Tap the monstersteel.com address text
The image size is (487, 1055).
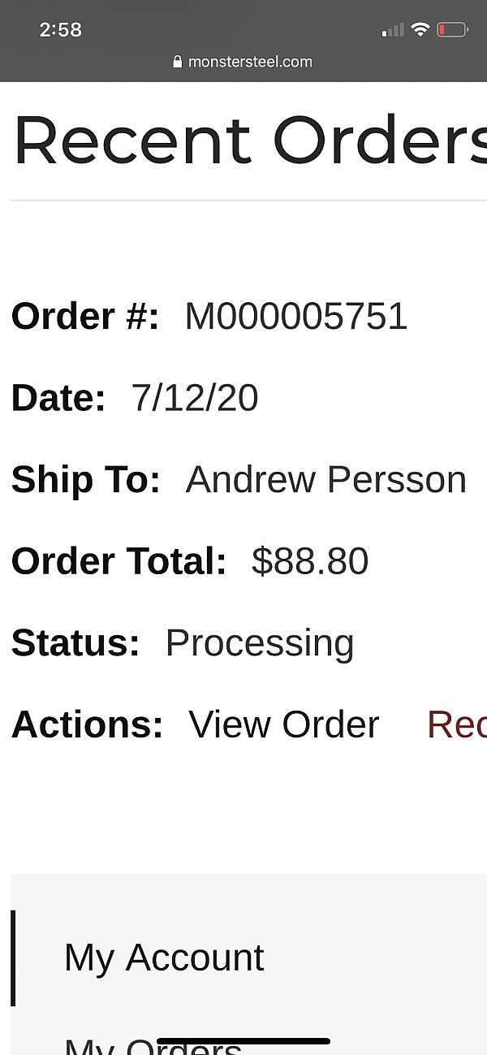coord(250,62)
